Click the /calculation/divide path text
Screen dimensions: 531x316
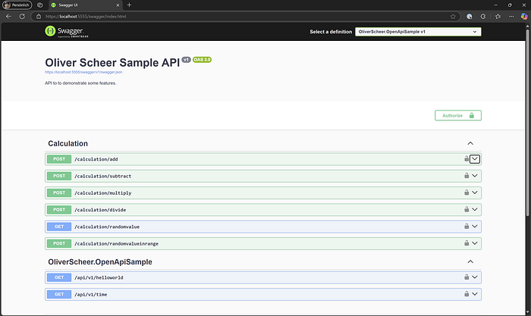tap(100, 210)
